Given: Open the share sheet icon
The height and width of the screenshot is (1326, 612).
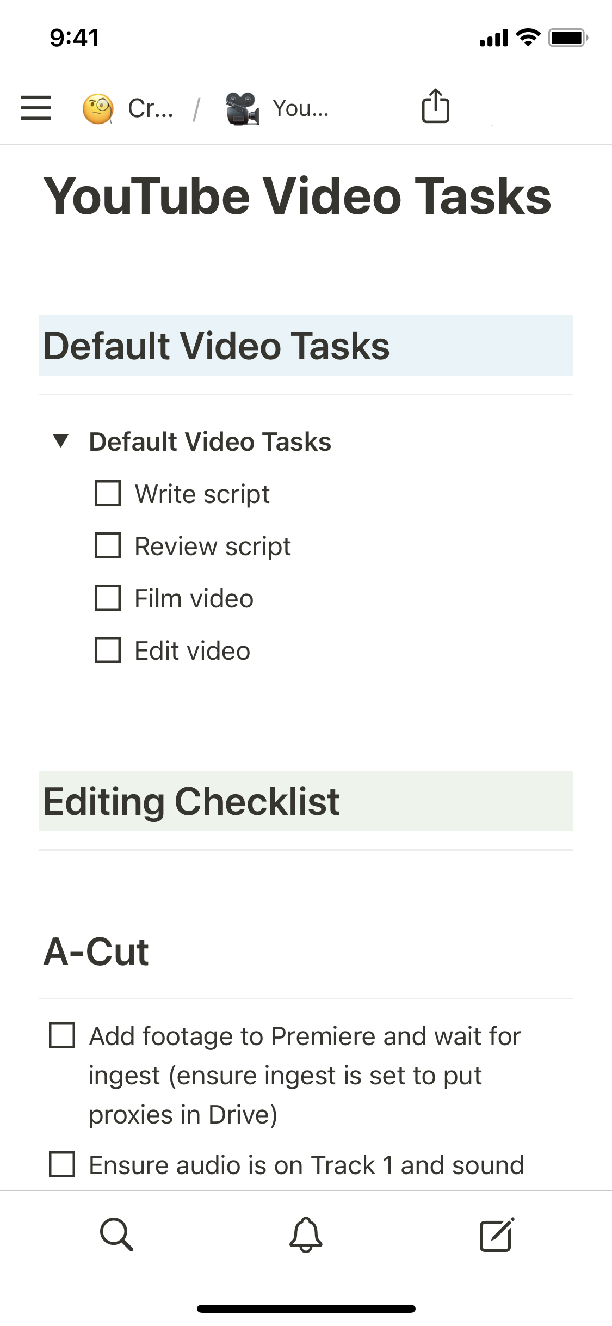Looking at the screenshot, I should coord(435,106).
